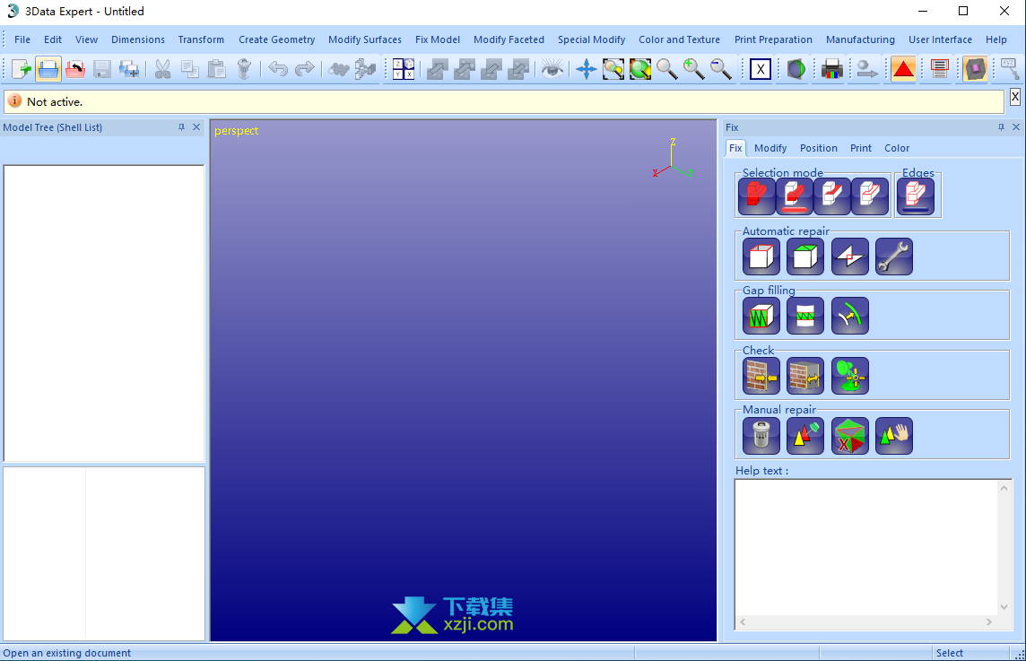The height and width of the screenshot is (661, 1026).
Task: Open the Print Preparation menu
Action: click(x=772, y=39)
